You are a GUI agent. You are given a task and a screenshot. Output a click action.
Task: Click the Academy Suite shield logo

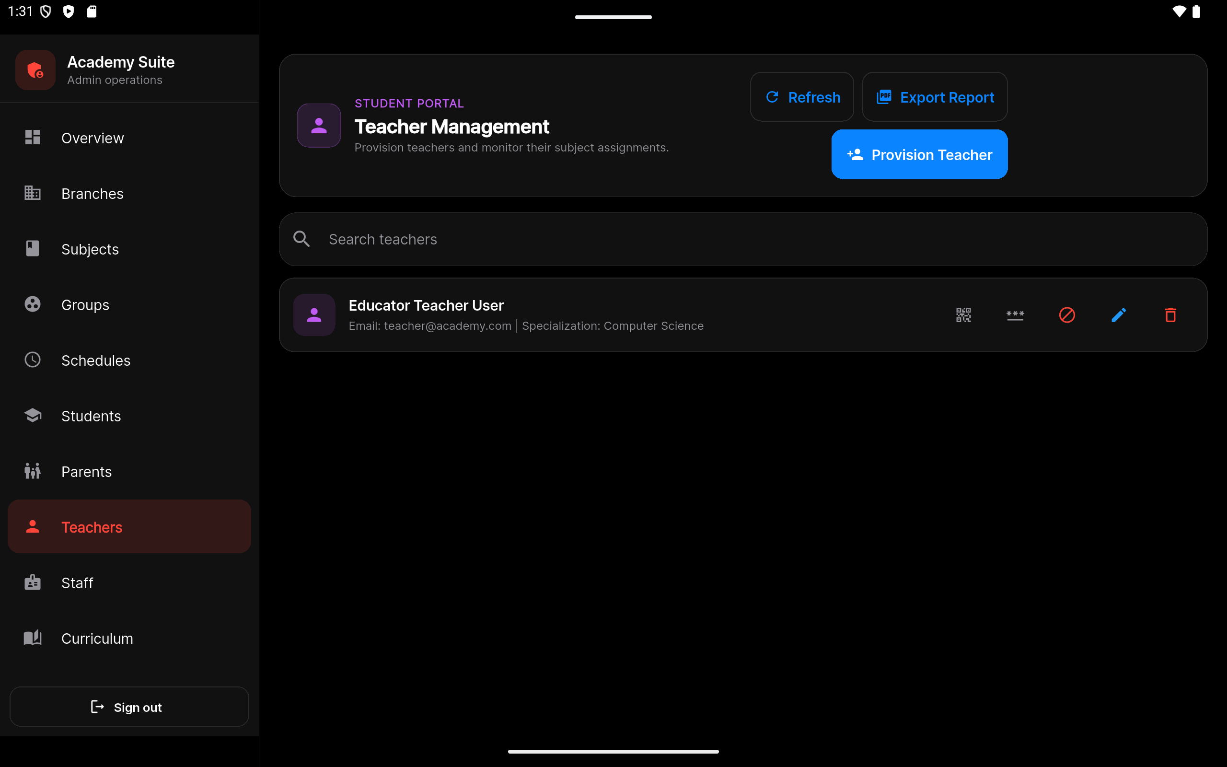[x=35, y=70]
